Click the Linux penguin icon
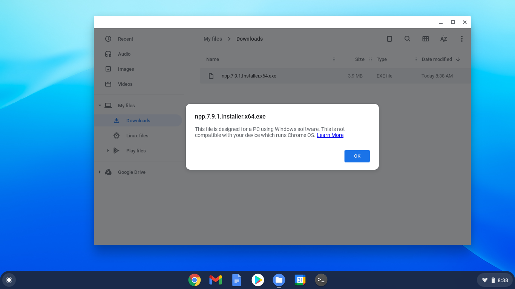 coord(116,135)
